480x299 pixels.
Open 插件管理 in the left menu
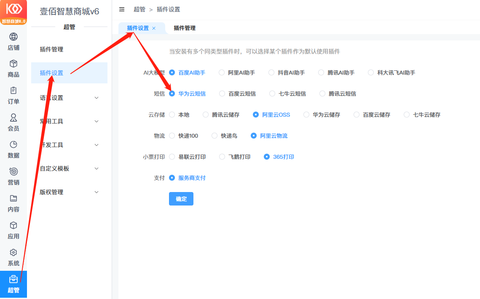[x=51, y=49]
